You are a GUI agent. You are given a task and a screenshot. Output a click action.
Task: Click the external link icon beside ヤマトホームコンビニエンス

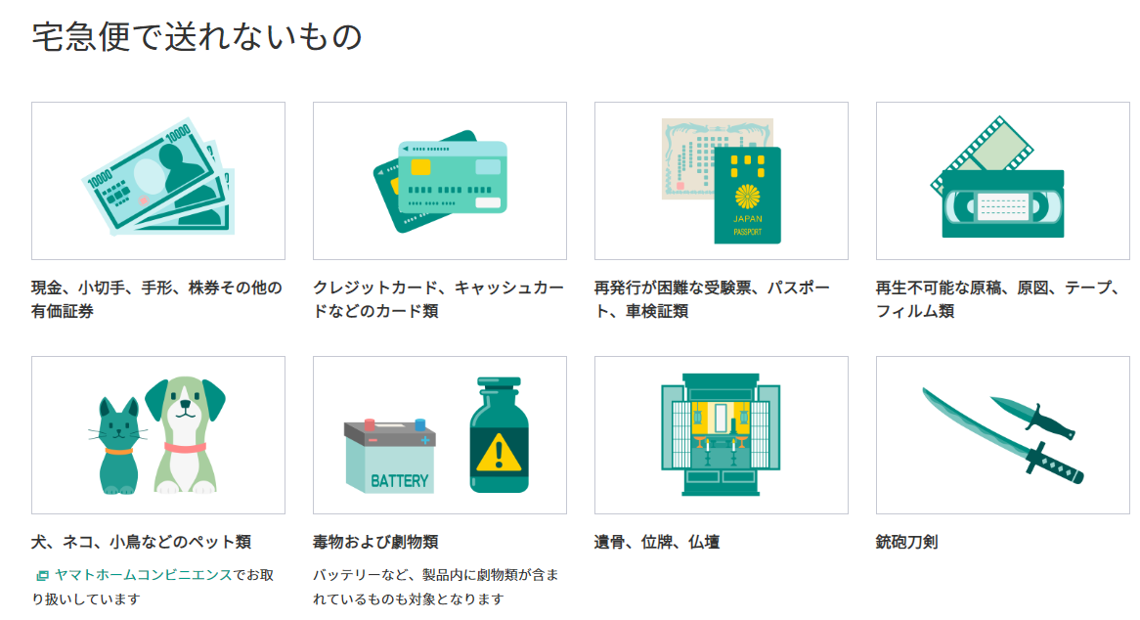click(43, 576)
